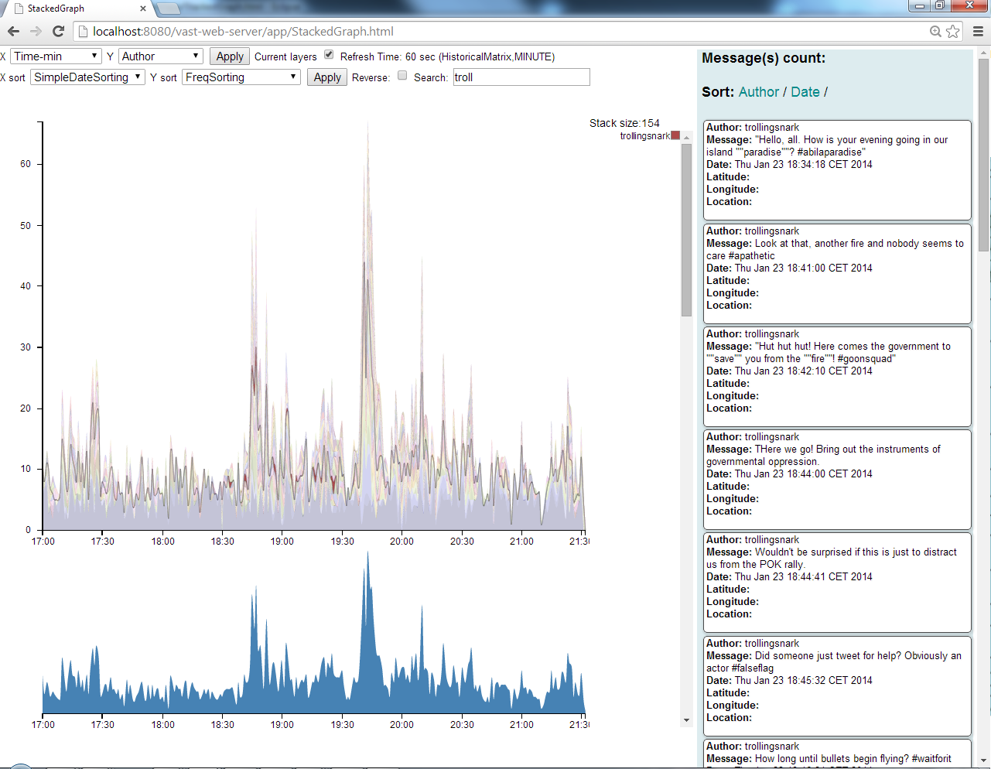This screenshot has height=769, width=991.
Task: Click date Thu Jan 23 18:41:00 CET 2014
Action: click(x=803, y=268)
